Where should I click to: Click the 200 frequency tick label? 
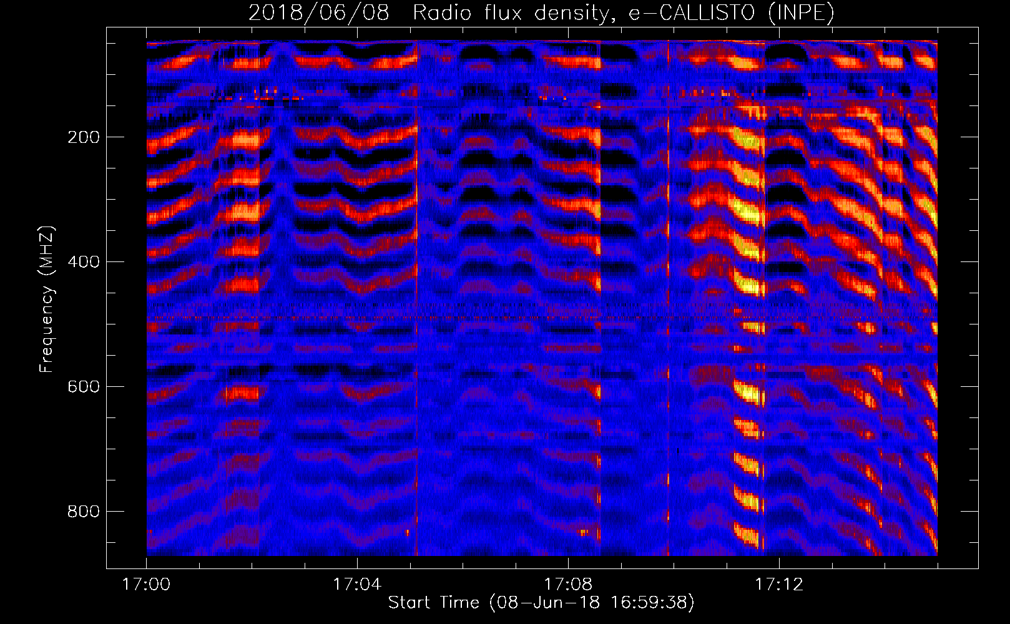pos(84,137)
